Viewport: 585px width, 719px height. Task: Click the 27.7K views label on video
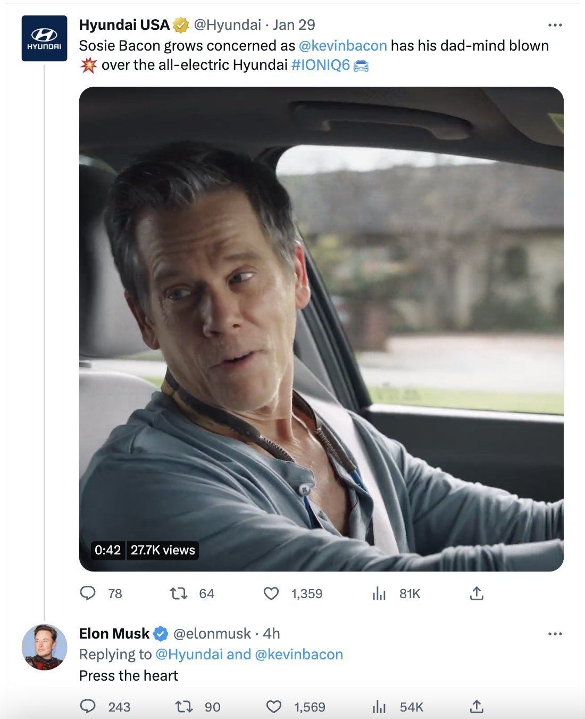[162, 551]
